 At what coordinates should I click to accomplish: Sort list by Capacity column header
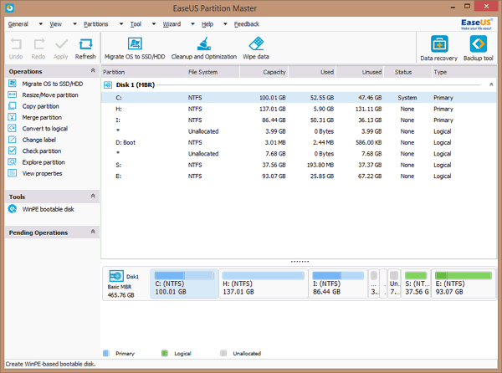[x=274, y=72]
